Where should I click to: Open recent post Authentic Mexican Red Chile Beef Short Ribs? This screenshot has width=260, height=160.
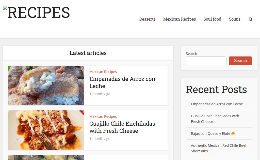tap(219, 148)
